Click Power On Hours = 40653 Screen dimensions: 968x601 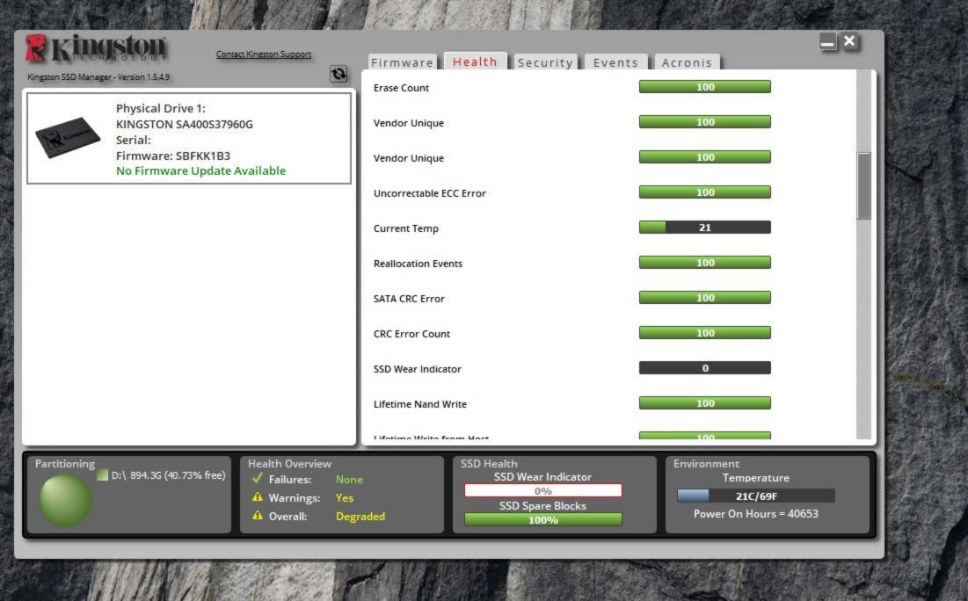pos(755,514)
